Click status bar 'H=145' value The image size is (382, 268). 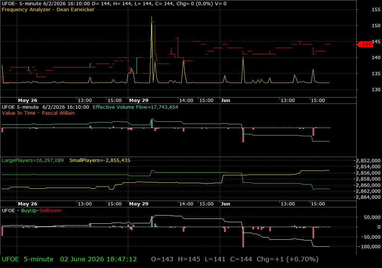[189, 259]
